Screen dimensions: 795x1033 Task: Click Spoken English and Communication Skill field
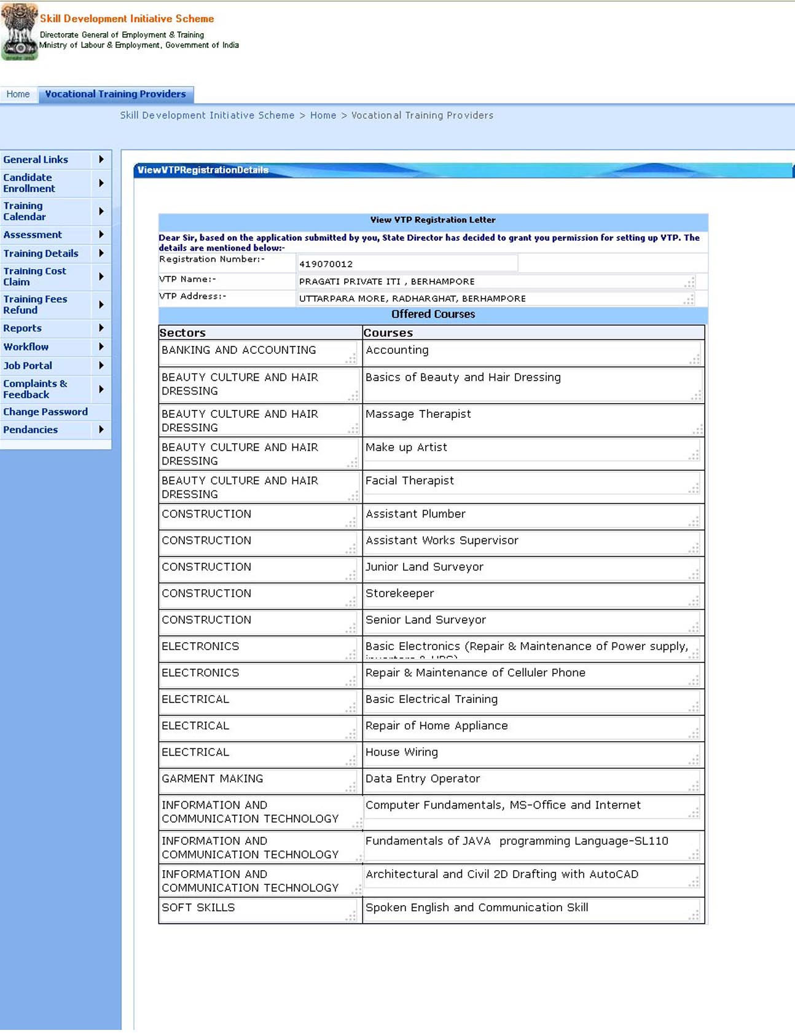533,910
